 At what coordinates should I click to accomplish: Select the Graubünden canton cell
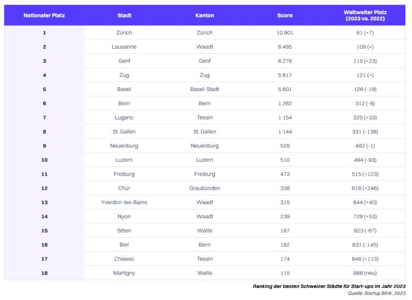pyautogui.click(x=205, y=188)
